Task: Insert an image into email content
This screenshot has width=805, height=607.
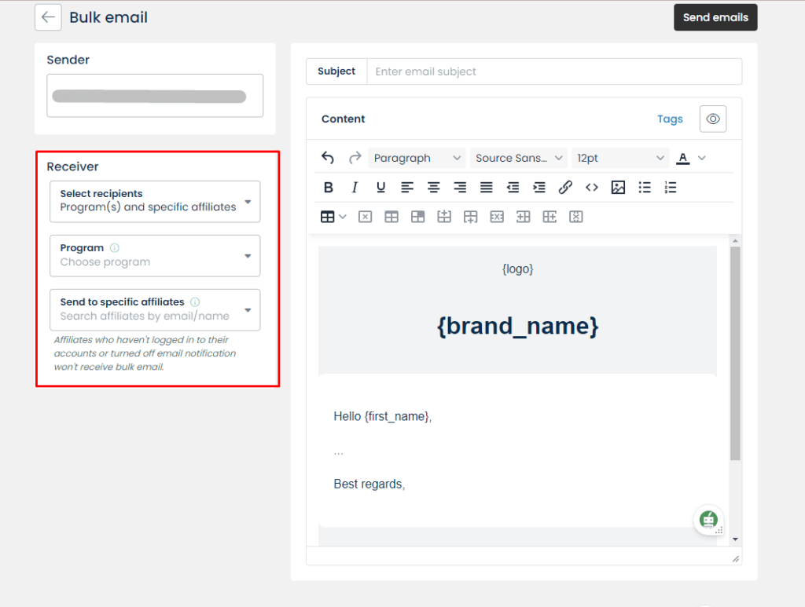Action: (x=618, y=188)
